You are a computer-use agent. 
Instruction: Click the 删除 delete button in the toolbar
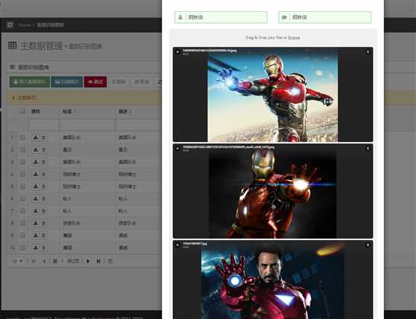pos(119,82)
